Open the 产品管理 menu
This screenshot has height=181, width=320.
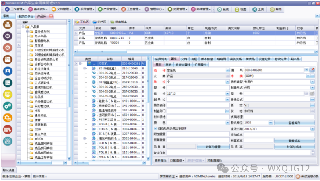click(108, 9)
